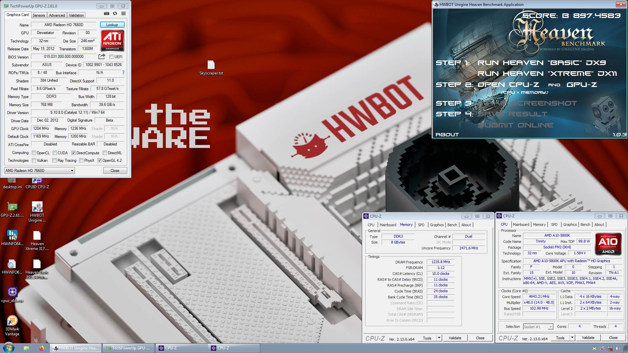Click the Core Speed value 4943.21 MHz
The height and width of the screenshot is (353, 628).
click(x=539, y=297)
